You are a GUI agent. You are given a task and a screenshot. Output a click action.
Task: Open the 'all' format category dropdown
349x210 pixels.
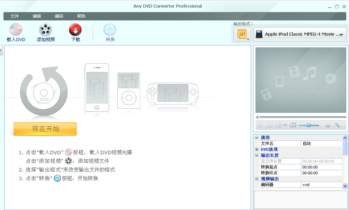click(242, 34)
